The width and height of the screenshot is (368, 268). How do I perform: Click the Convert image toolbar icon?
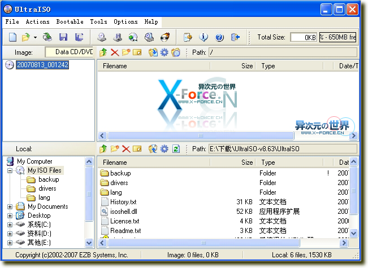pos(133,37)
